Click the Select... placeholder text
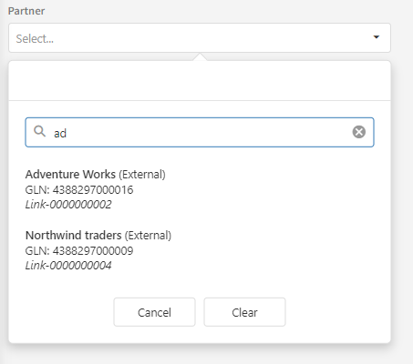 [x=35, y=39]
